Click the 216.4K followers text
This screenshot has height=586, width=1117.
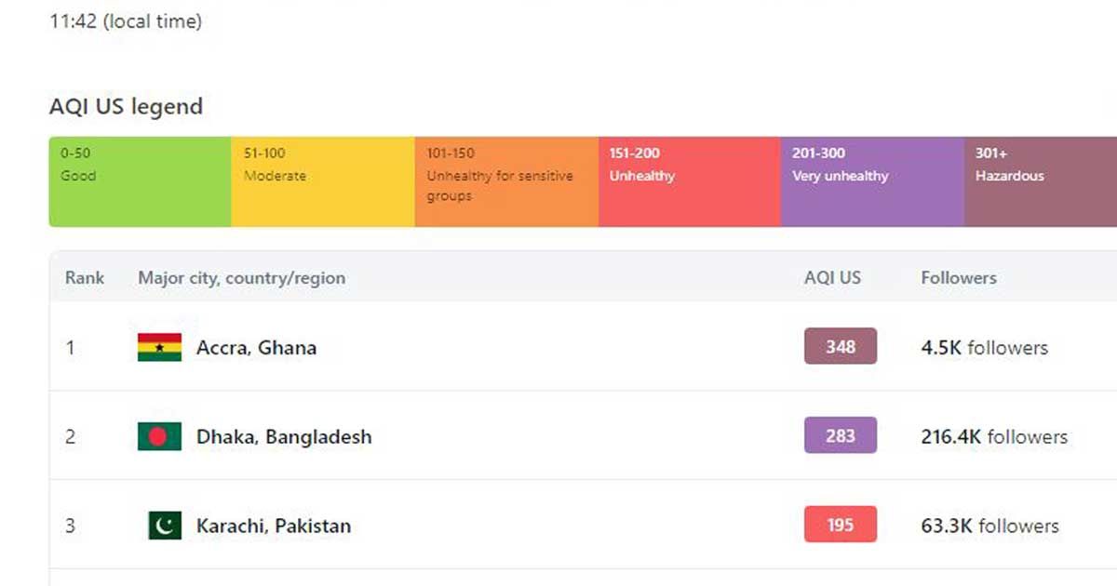993,436
